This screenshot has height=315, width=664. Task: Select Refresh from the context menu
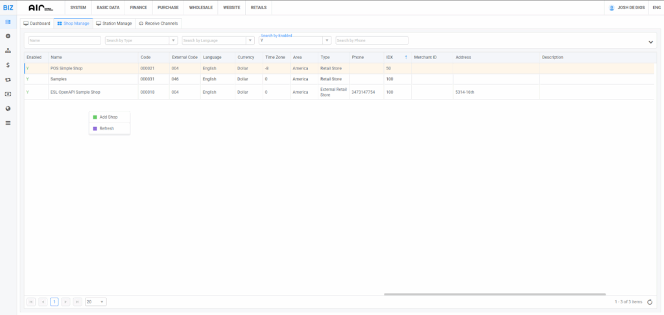click(x=106, y=128)
